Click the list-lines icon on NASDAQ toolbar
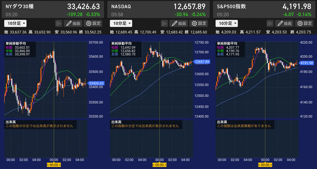The height and width of the screenshot is (169, 317). coord(164,24)
